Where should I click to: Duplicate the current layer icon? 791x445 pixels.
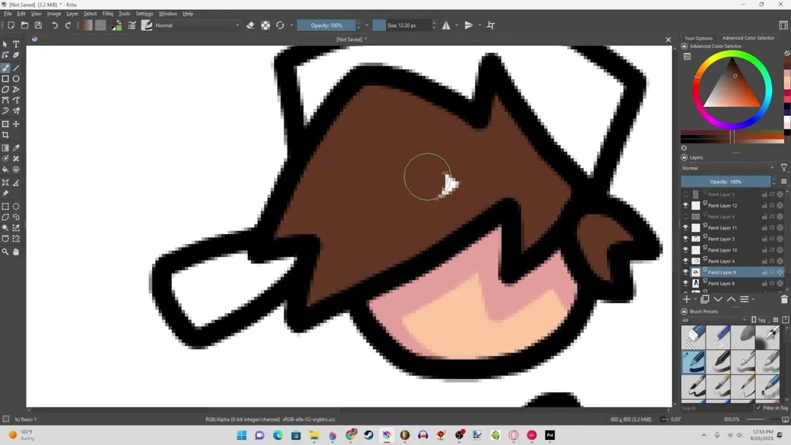coord(704,299)
